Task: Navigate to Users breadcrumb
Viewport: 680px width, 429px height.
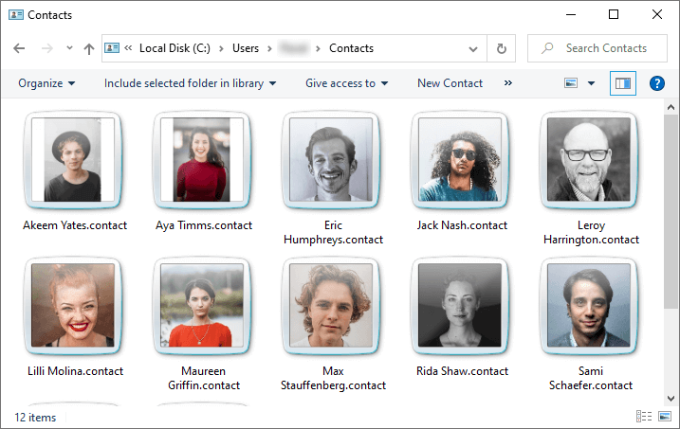Action: (246, 48)
